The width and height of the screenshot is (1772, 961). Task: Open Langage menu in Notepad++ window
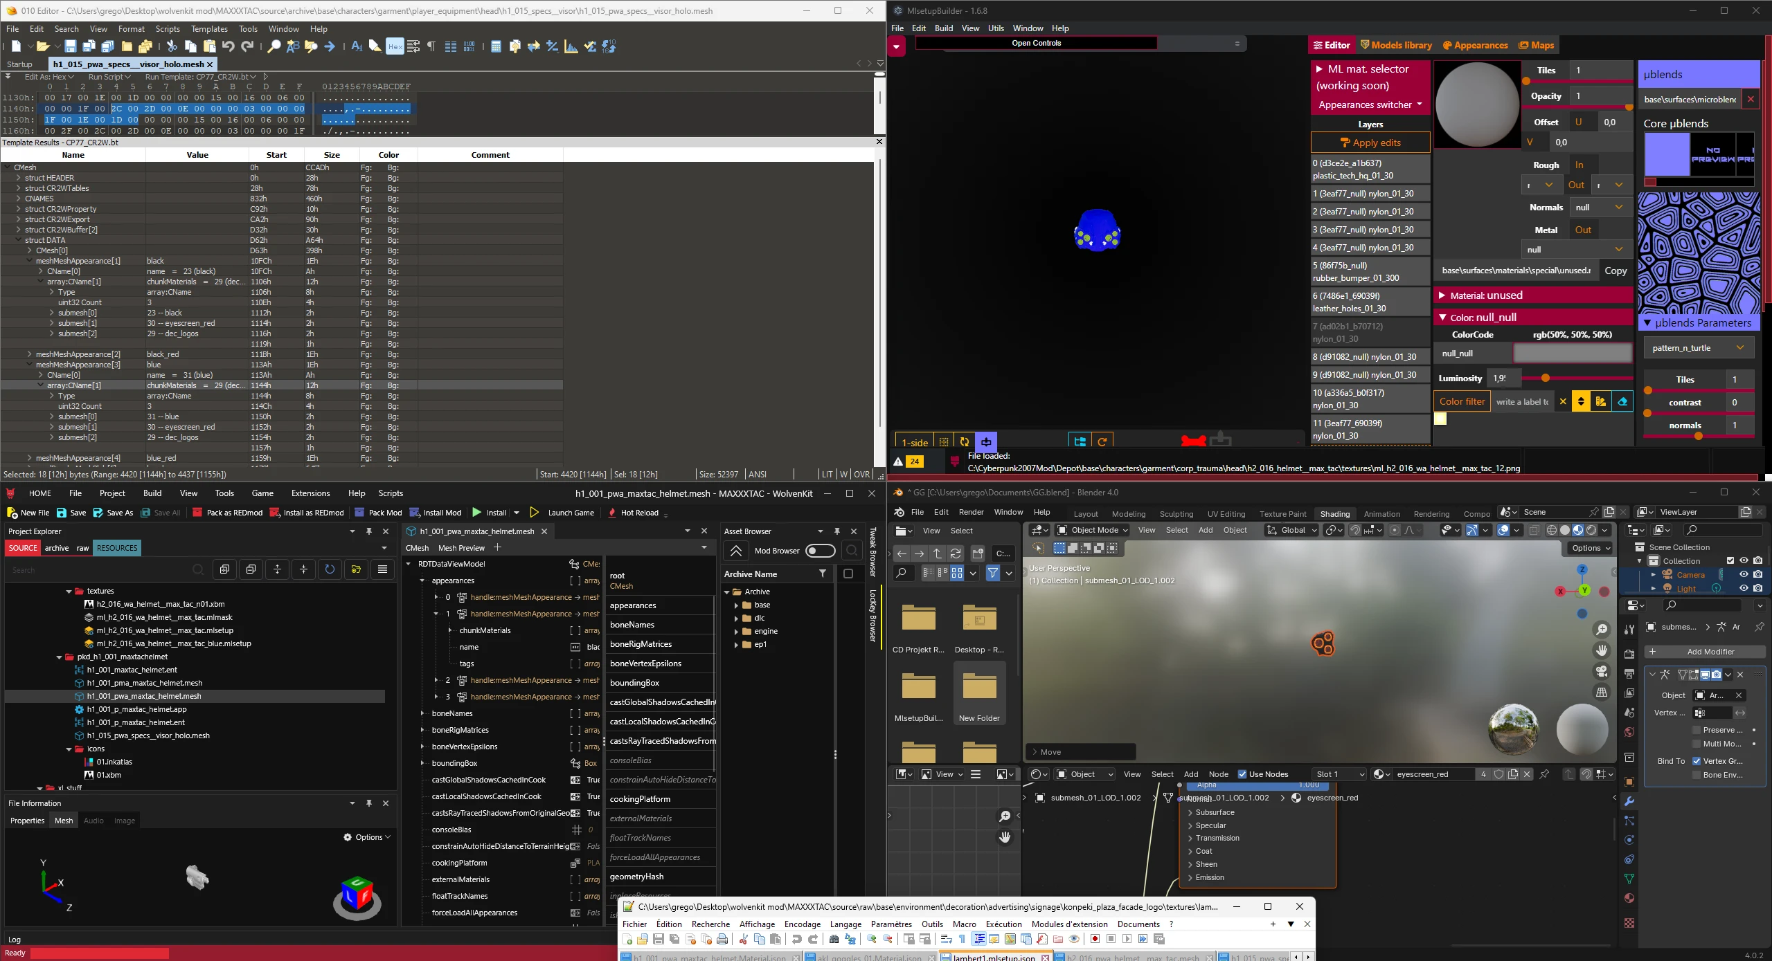[845, 924]
